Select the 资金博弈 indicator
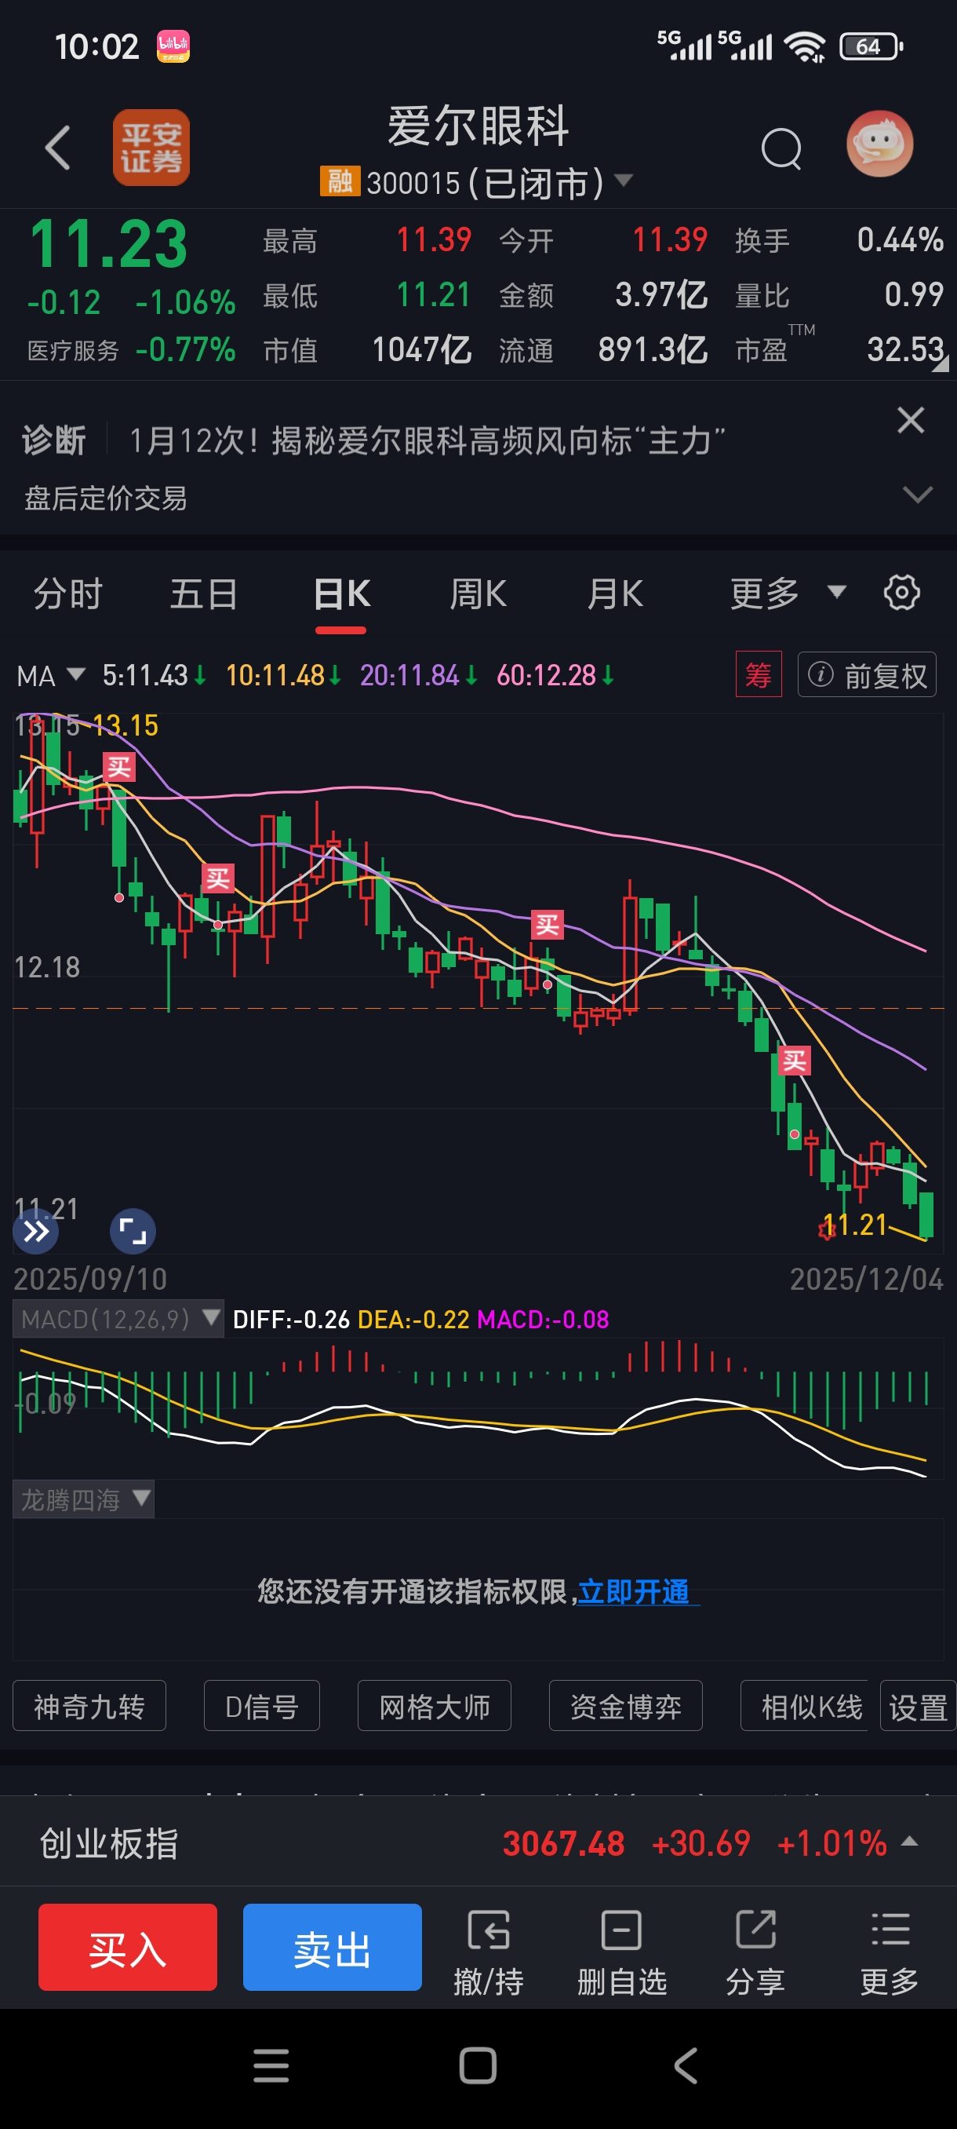Screen dimensions: 957x2129 (626, 1705)
